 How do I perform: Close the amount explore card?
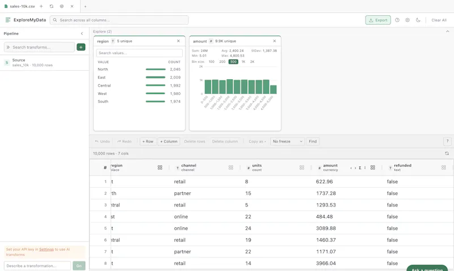pyautogui.click(x=275, y=41)
